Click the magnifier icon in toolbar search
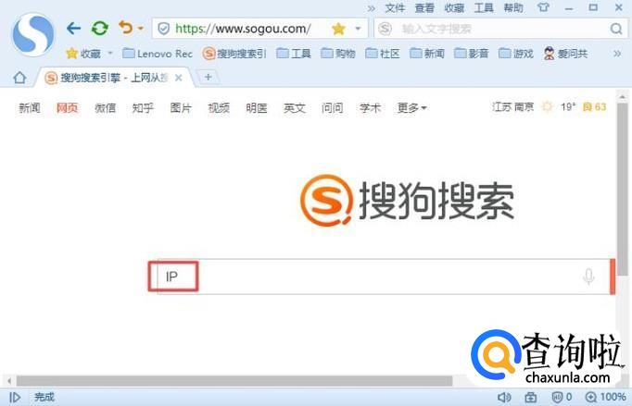 (616, 29)
